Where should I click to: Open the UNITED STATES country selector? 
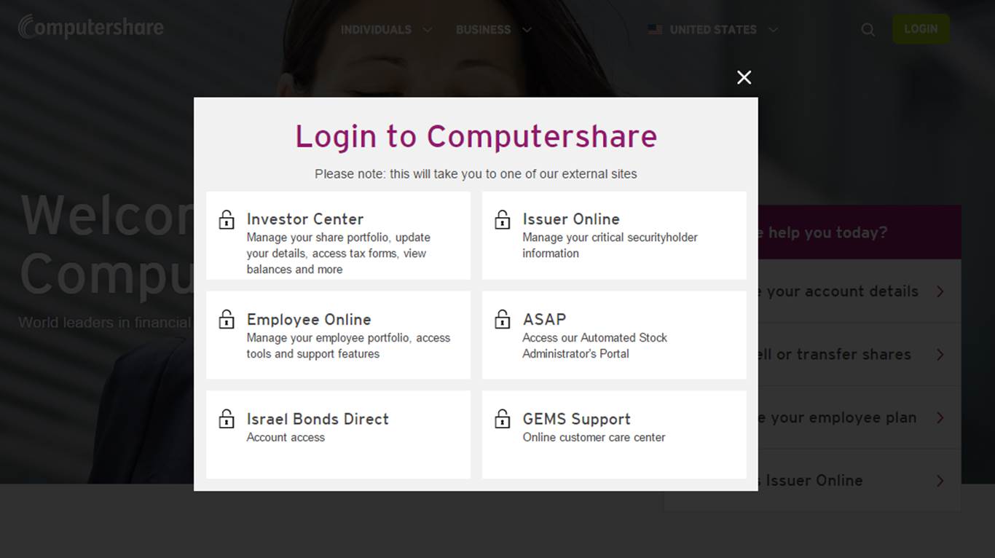(x=713, y=30)
